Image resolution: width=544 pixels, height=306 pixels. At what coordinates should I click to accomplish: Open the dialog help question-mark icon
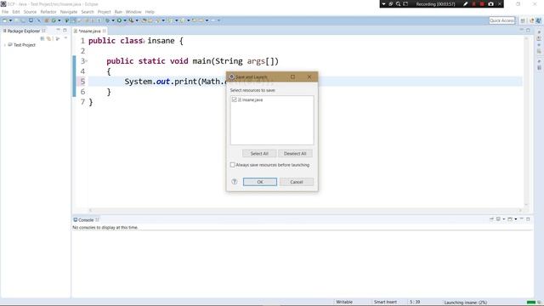tap(235, 181)
